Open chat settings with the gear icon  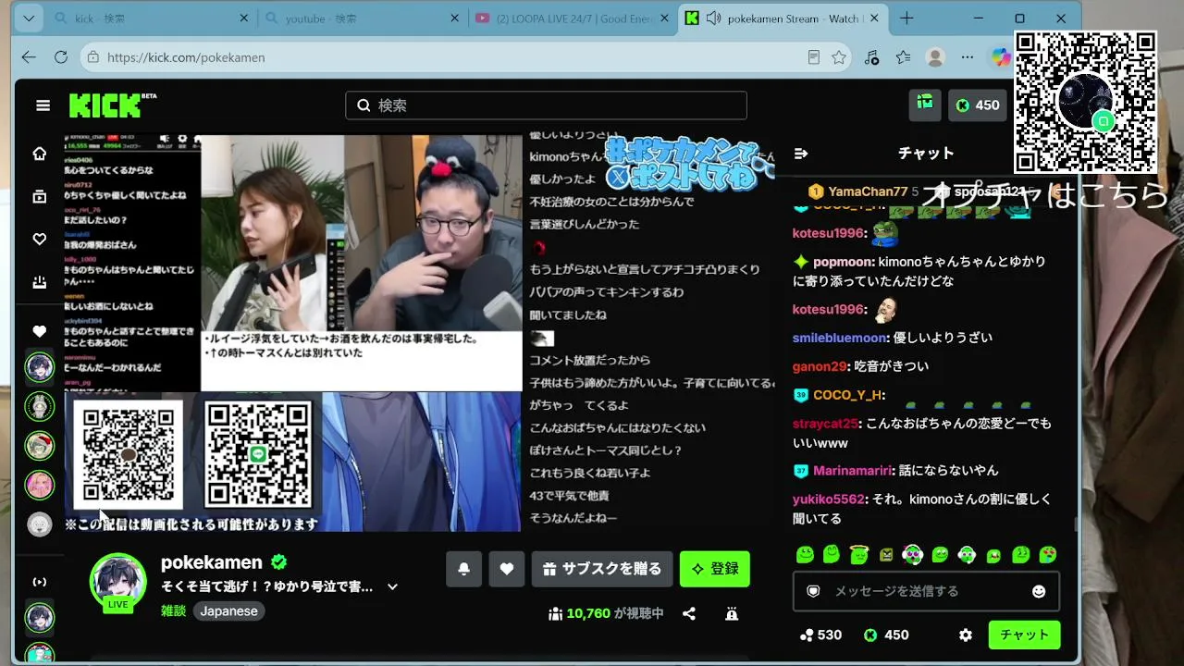click(966, 635)
